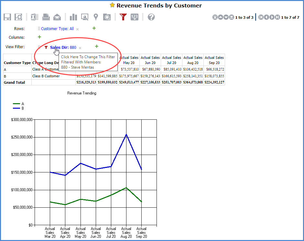Click the 123 number format icon
Viewport: 304px width, 241px height.
(x=135, y=17)
